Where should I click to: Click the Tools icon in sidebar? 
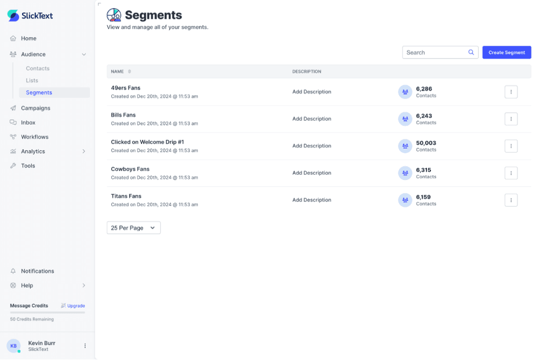point(12,165)
